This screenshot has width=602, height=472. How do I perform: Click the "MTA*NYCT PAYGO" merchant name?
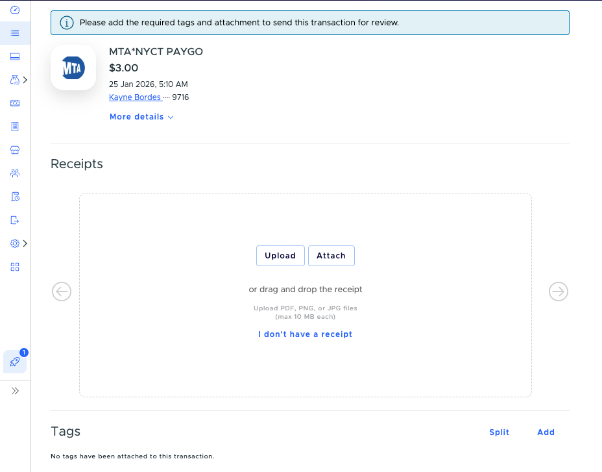(156, 51)
